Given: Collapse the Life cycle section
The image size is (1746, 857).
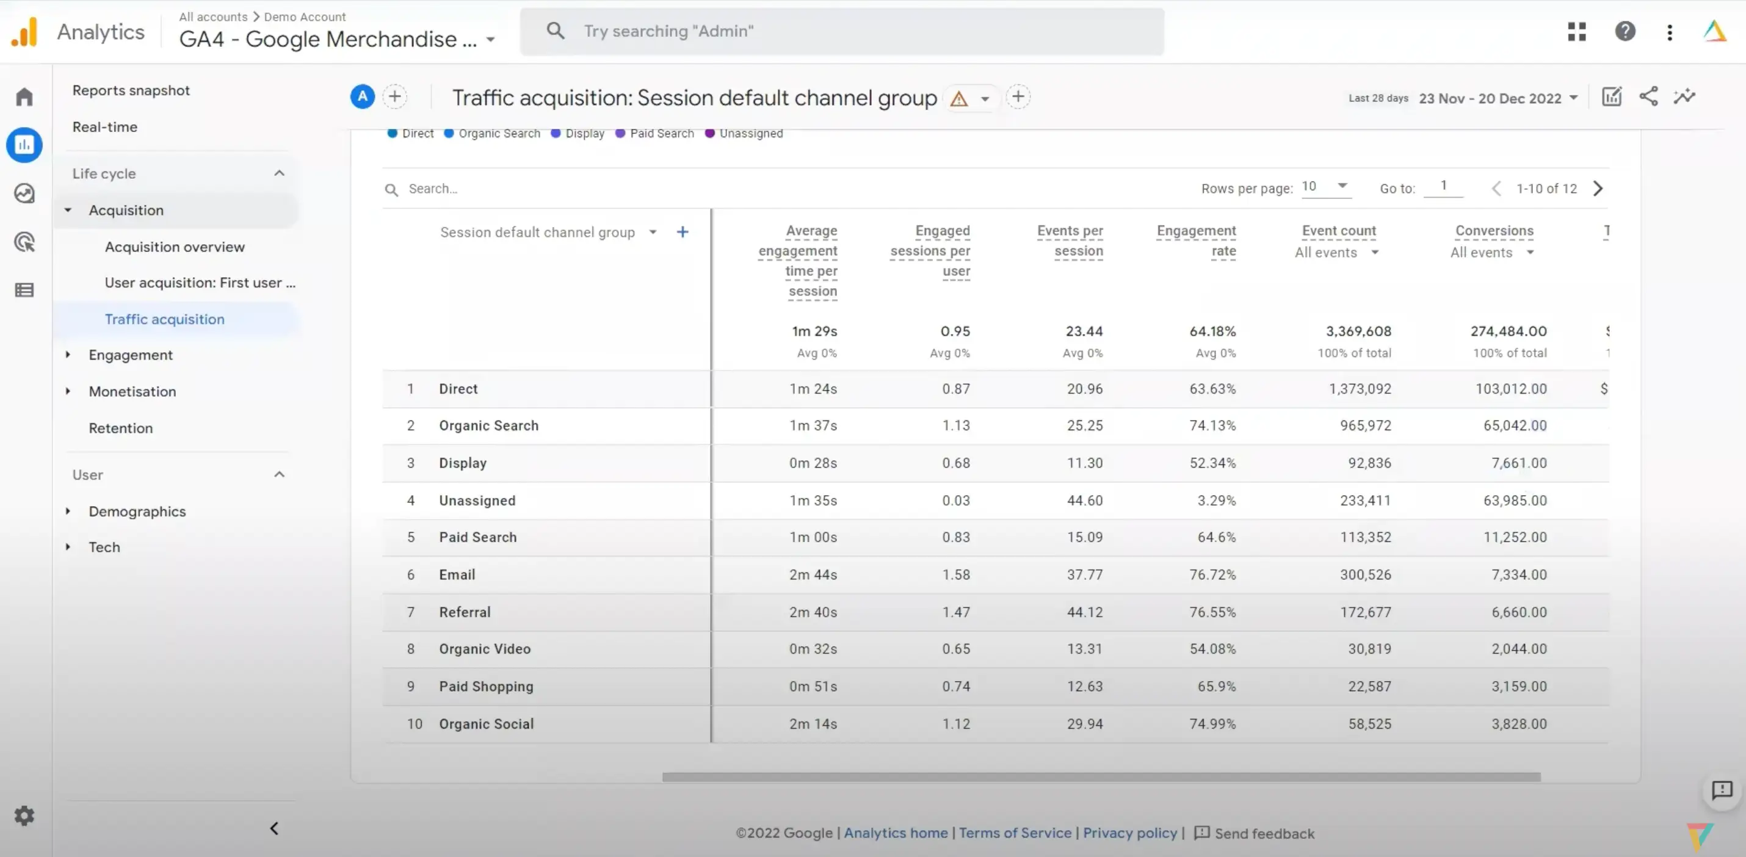Looking at the screenshot, I should tap(279, 173).
